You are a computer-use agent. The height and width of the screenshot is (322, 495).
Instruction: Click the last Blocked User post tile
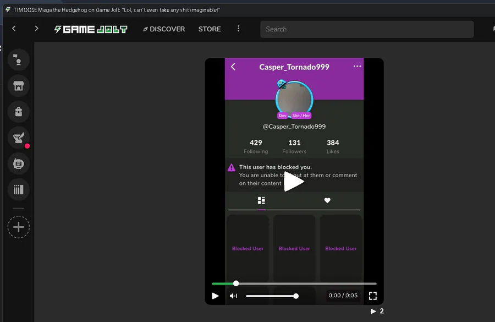coord(341,248)
